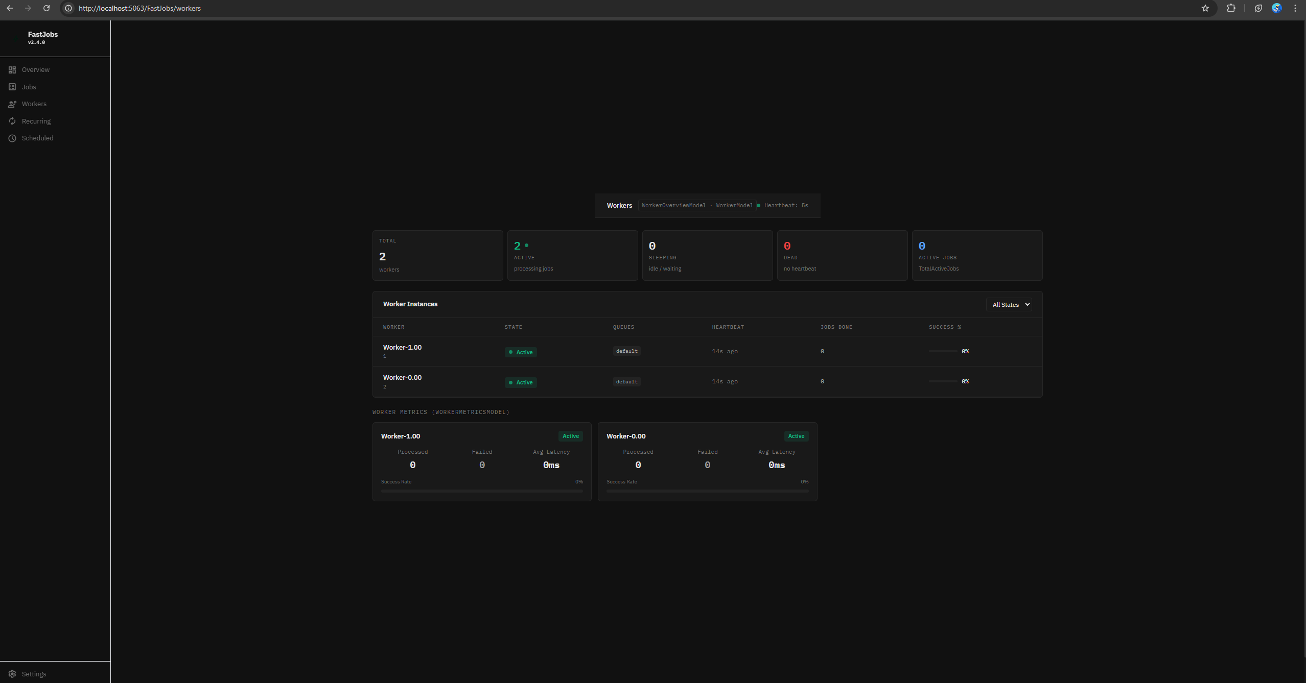
Task: Open the Overview page
Action: point(36,70)
